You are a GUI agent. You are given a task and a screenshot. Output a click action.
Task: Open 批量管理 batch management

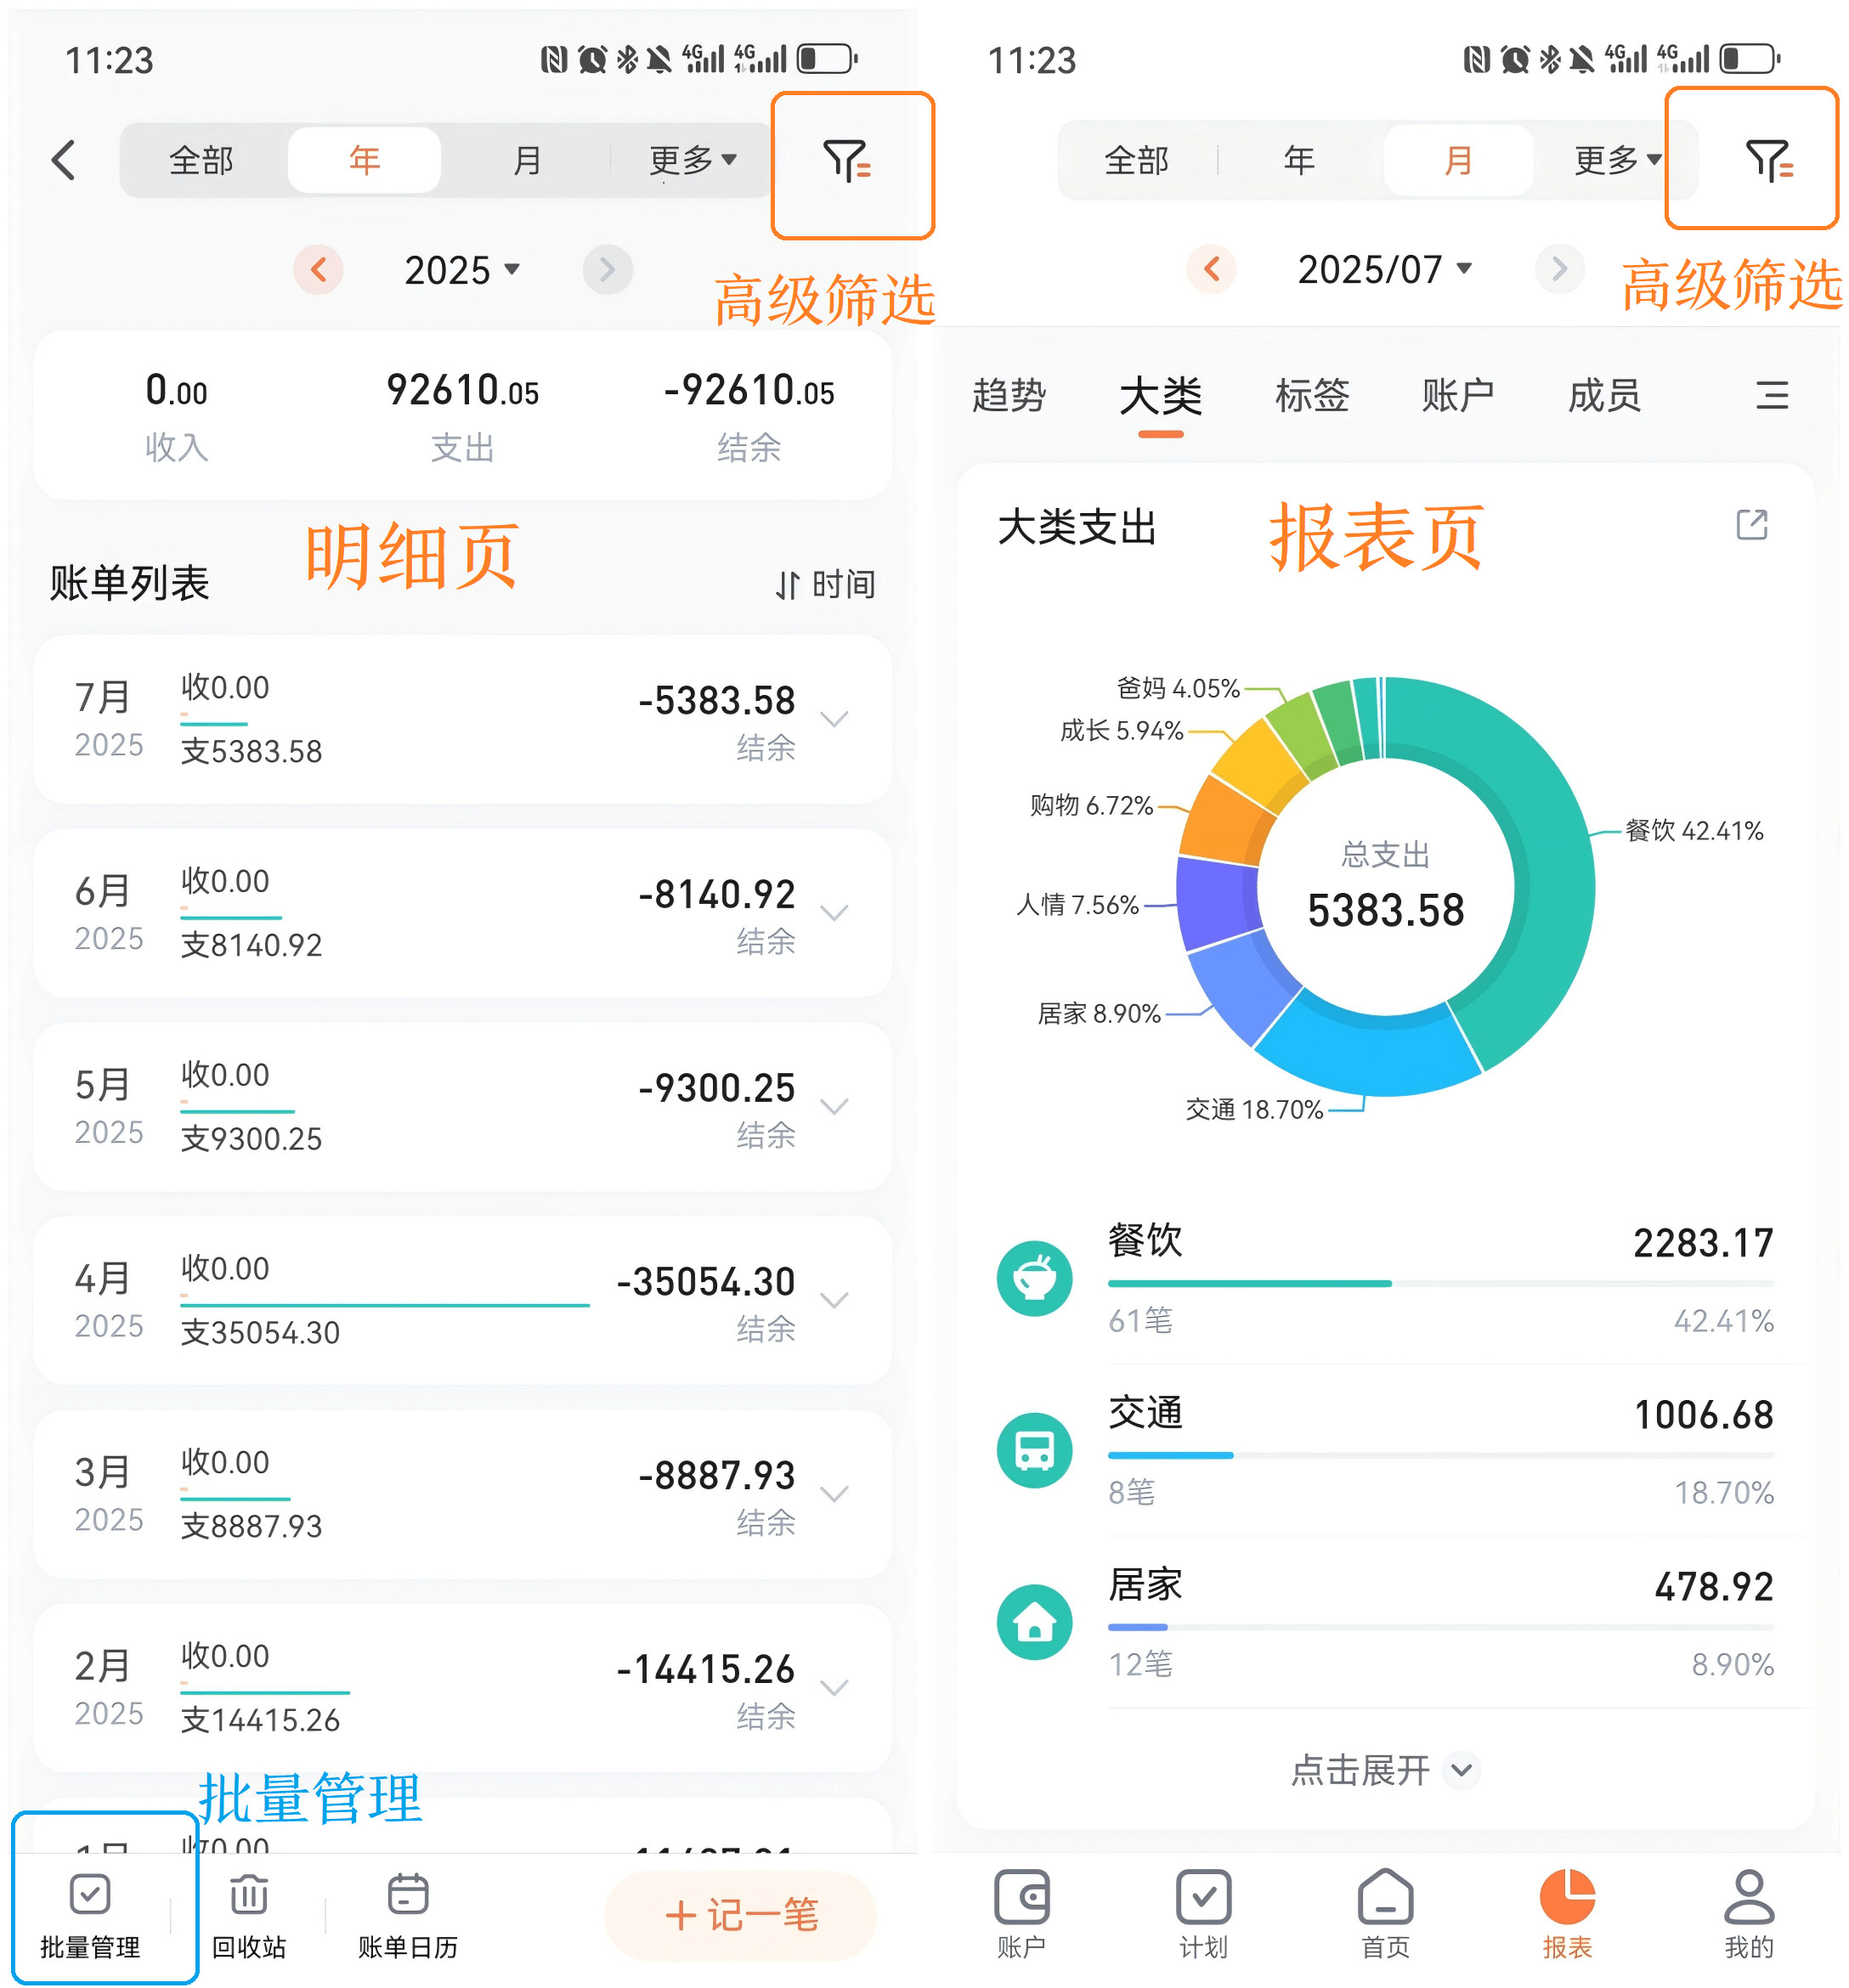90,1916
